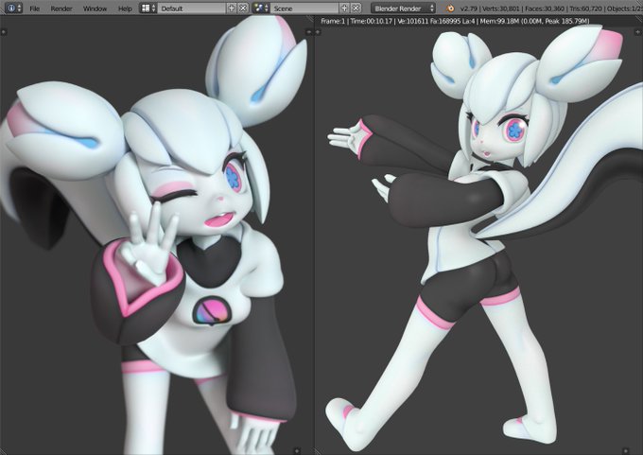Image resolution: width=643 pixels, height=455 pixels.
Task: Open the Help menu
Action: (x=125, y=9)
